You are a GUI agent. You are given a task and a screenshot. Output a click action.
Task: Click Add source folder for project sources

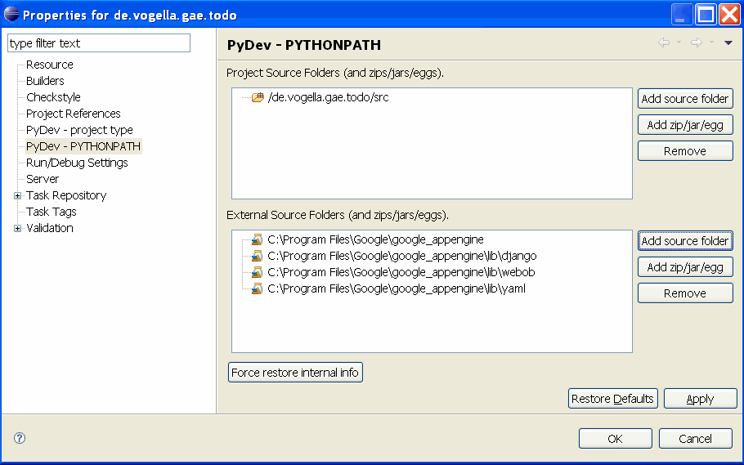[x=684, y=99]
